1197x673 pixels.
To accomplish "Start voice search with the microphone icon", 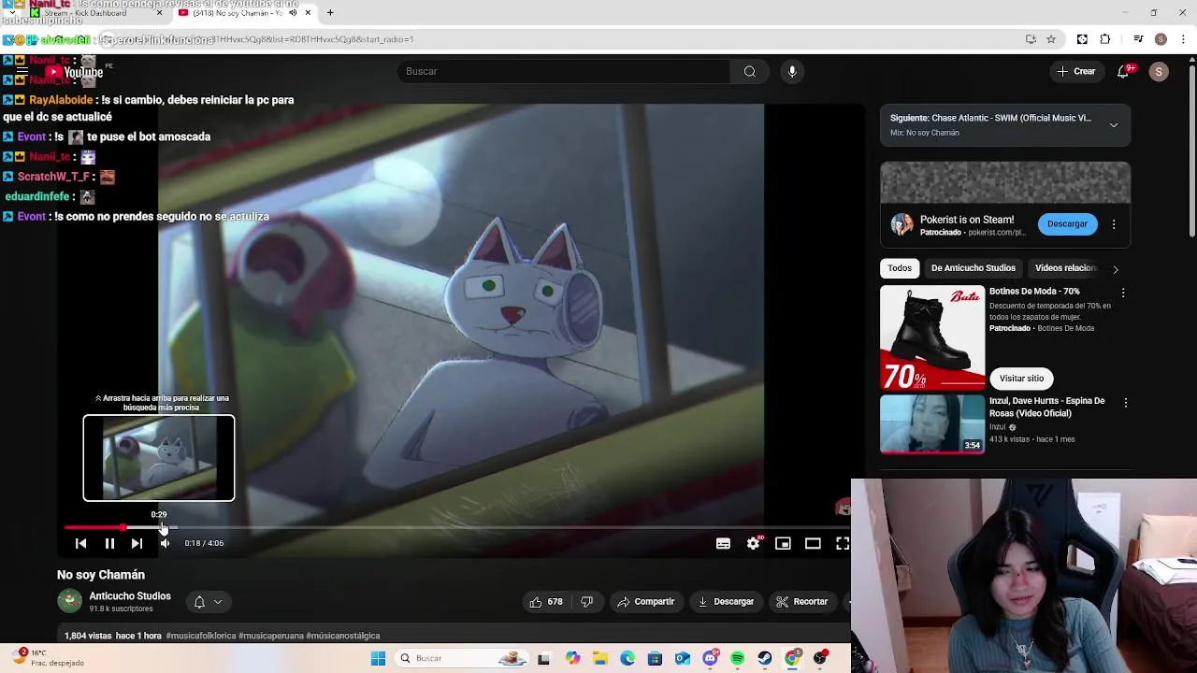I will (x=792, y=72).
